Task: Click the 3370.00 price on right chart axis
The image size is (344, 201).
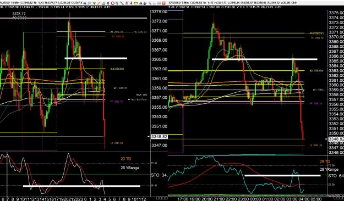Action: click(x=336, y=37)
